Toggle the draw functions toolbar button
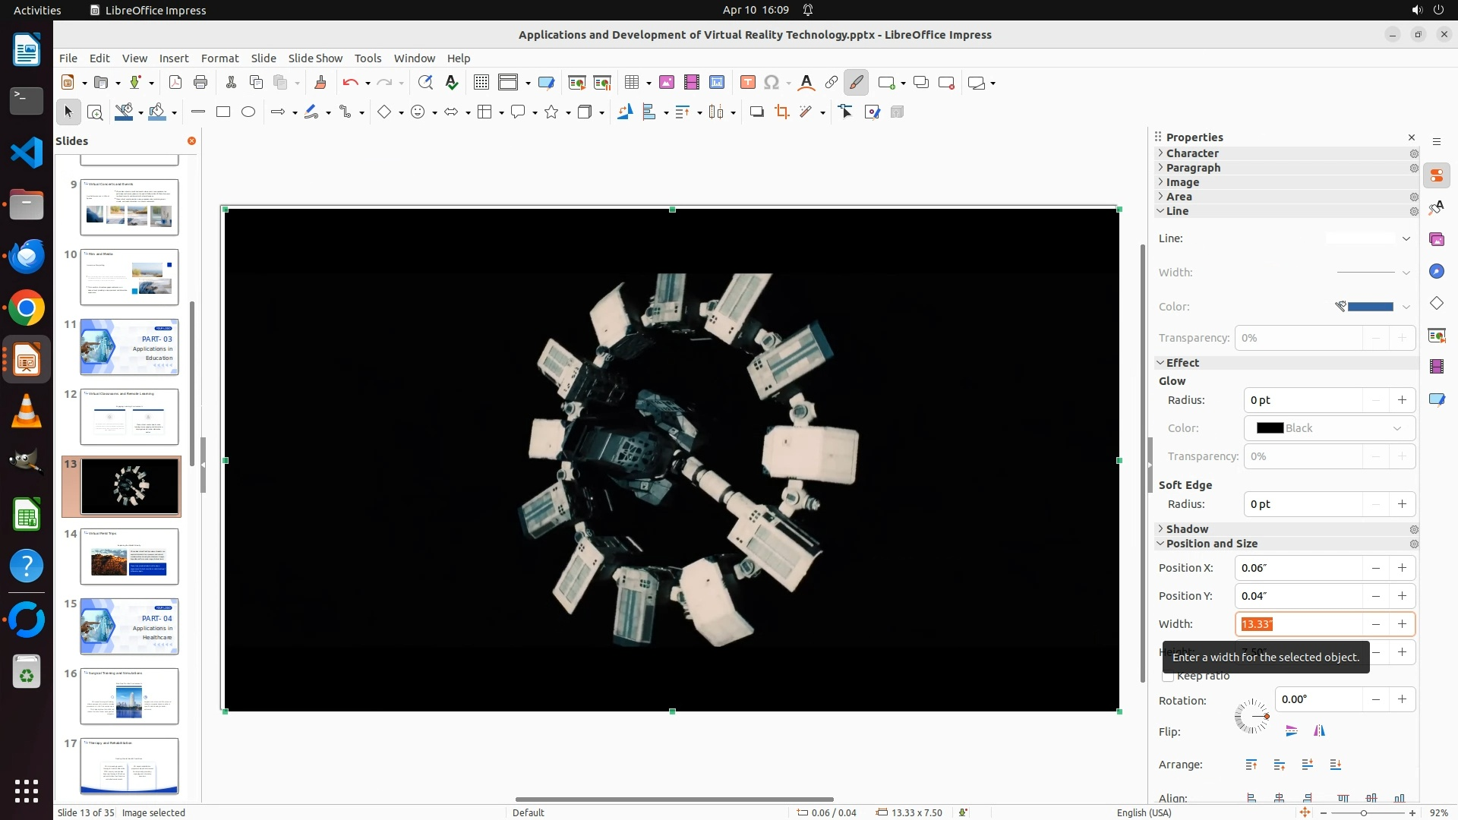1458x820 pixels. coord(856,83)
